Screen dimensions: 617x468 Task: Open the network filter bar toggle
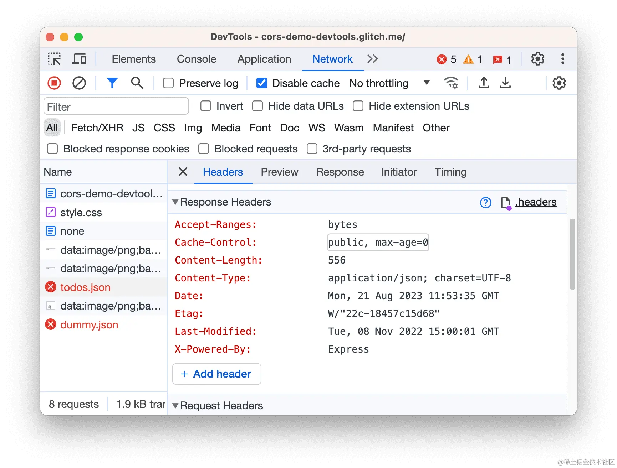tap(112, 83)
